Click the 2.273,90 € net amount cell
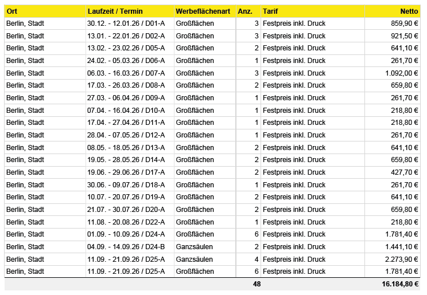Image resolution: width=427 pixels, height=295 pixels. pyautogui.click(x=402, y=259)
